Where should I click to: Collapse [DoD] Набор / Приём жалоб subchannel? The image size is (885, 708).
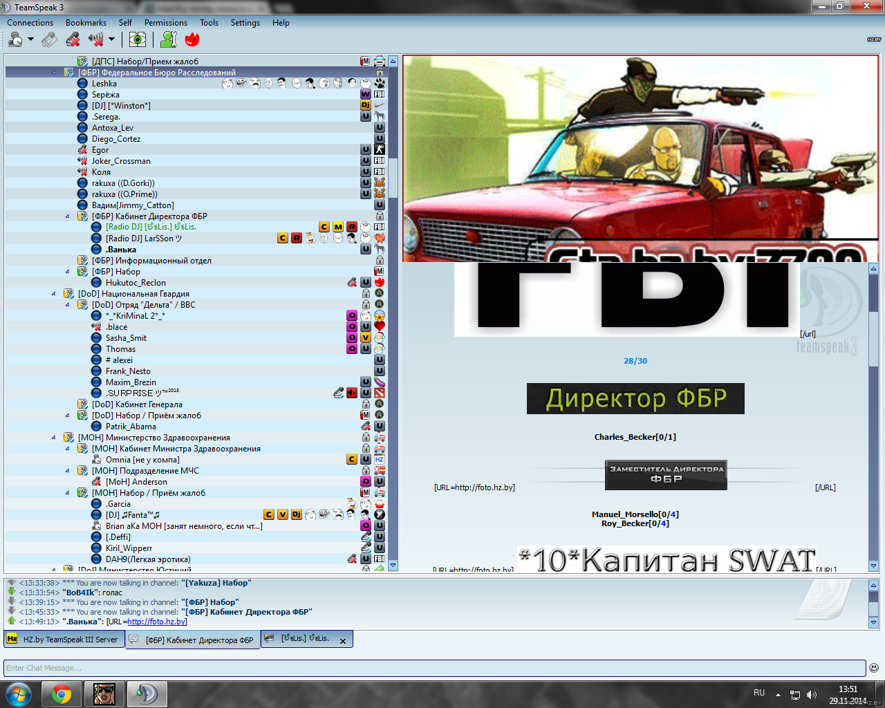coord(68,416)
